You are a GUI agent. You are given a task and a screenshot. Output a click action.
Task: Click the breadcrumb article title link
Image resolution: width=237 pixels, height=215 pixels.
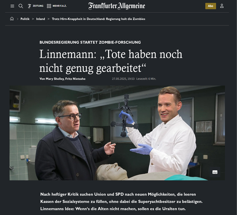[98, 19]
